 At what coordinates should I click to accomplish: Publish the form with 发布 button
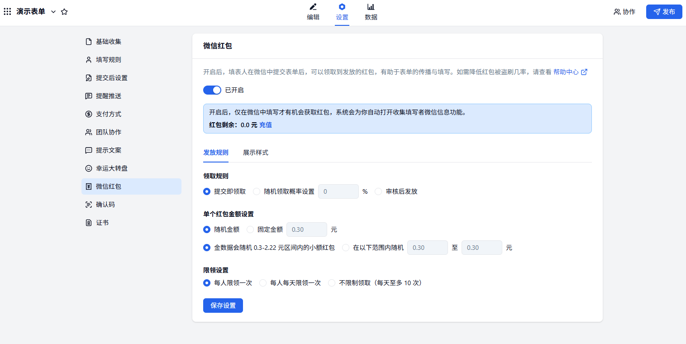pos(664,12)
